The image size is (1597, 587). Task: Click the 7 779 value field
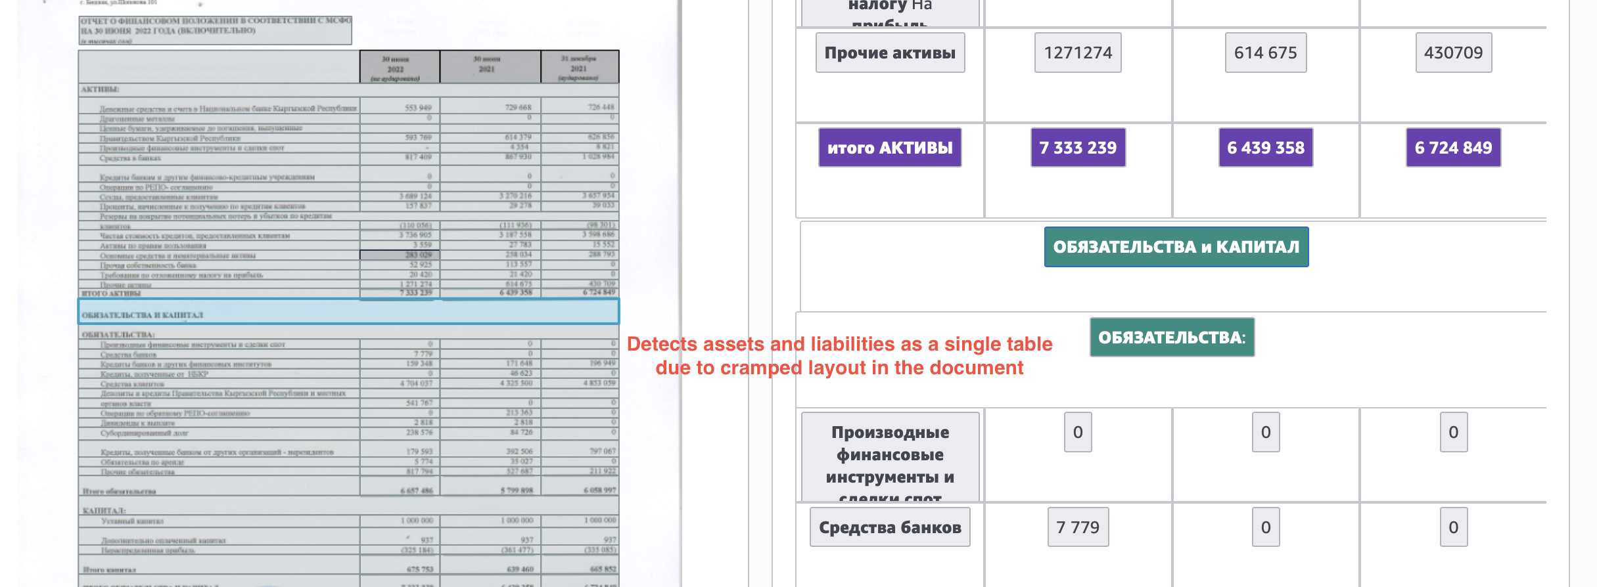pyautogui.click(x=1078, y=527)
